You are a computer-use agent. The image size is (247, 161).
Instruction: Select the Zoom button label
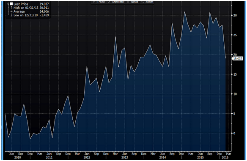[149, 2]
